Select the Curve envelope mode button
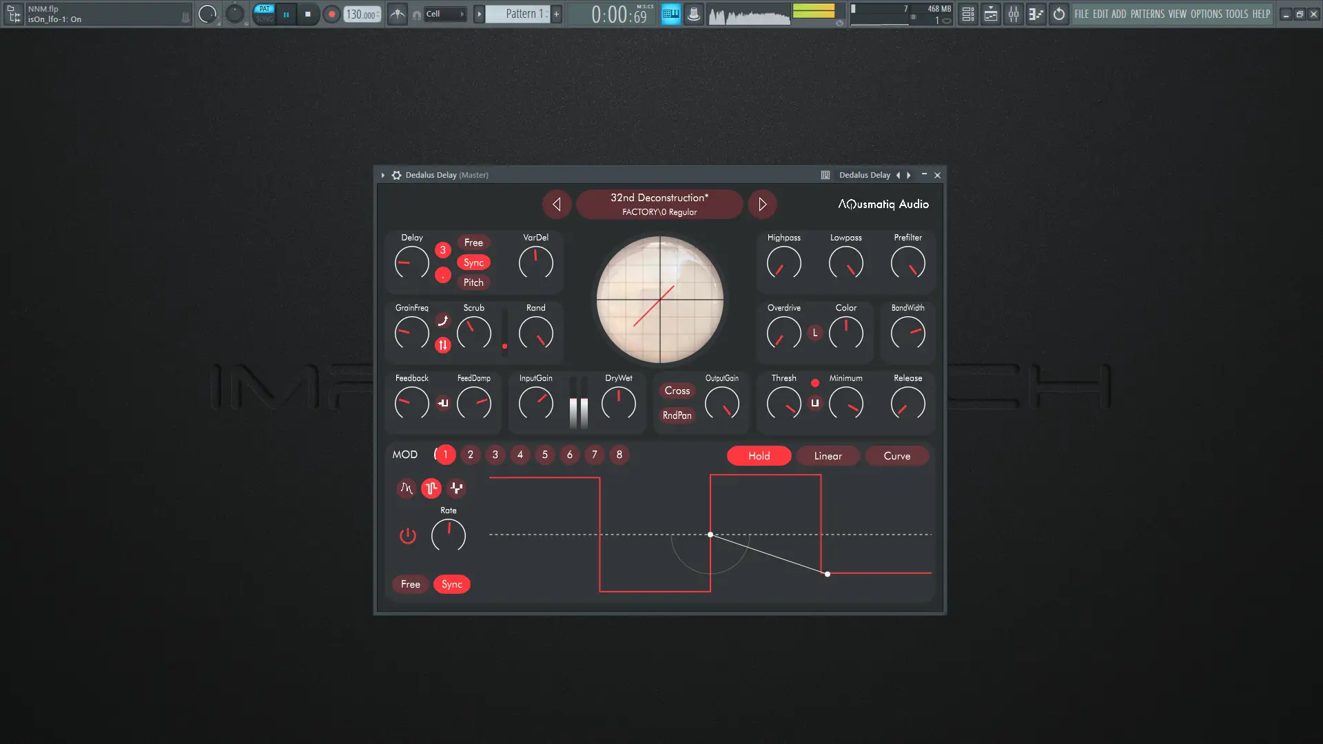 (896, 455)
